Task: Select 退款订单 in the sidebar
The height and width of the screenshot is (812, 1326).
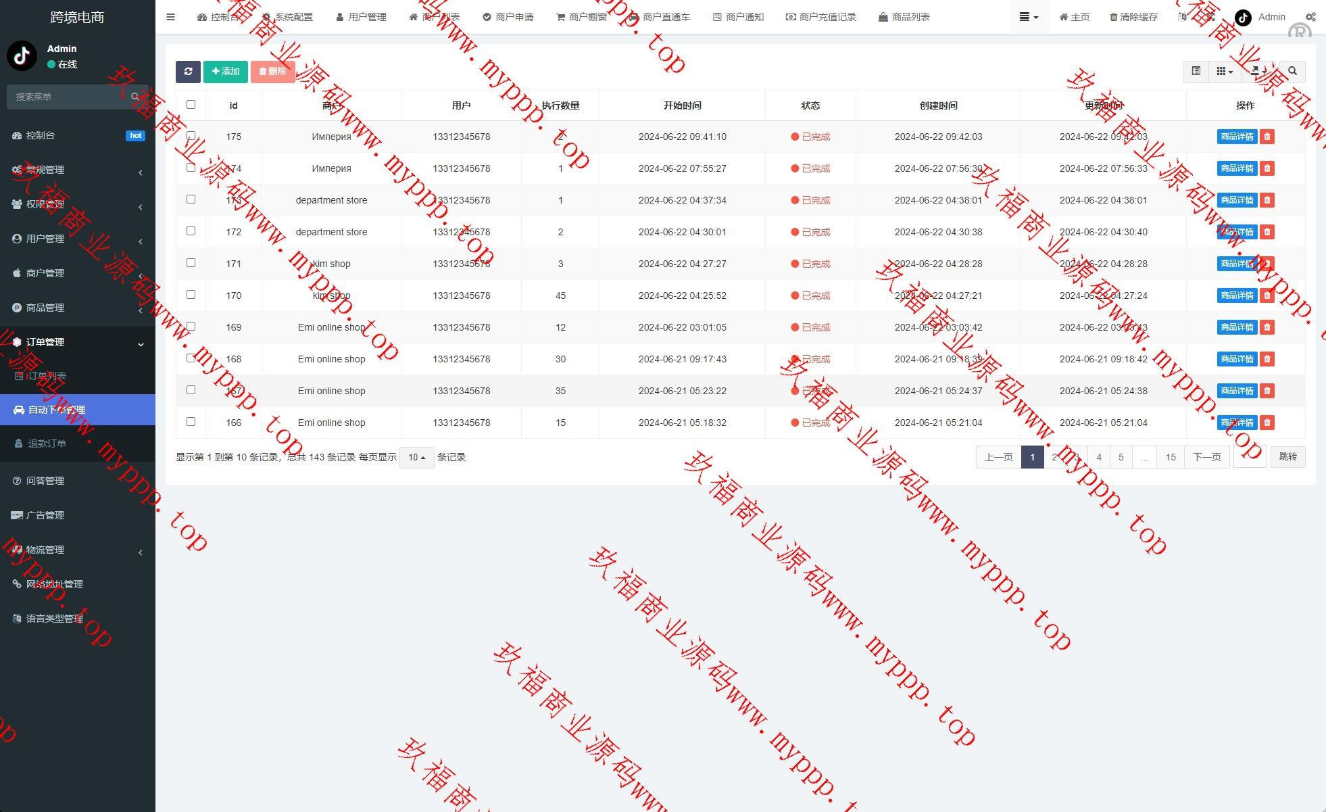Action: point(47,444)
